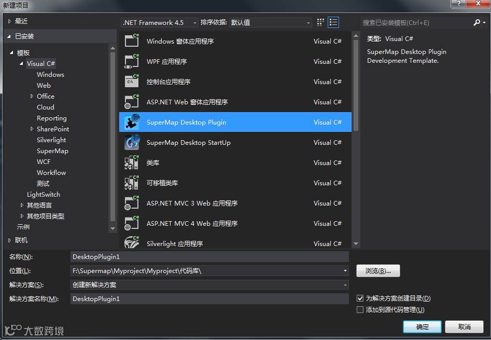
Task: Click the template list scrollbar up arrow
Action: 356,36
